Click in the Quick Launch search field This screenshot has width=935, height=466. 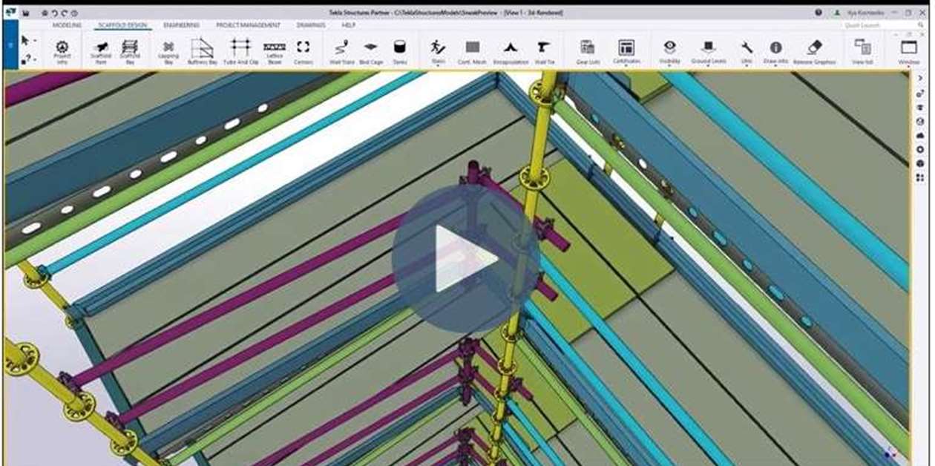pos(883,24)
